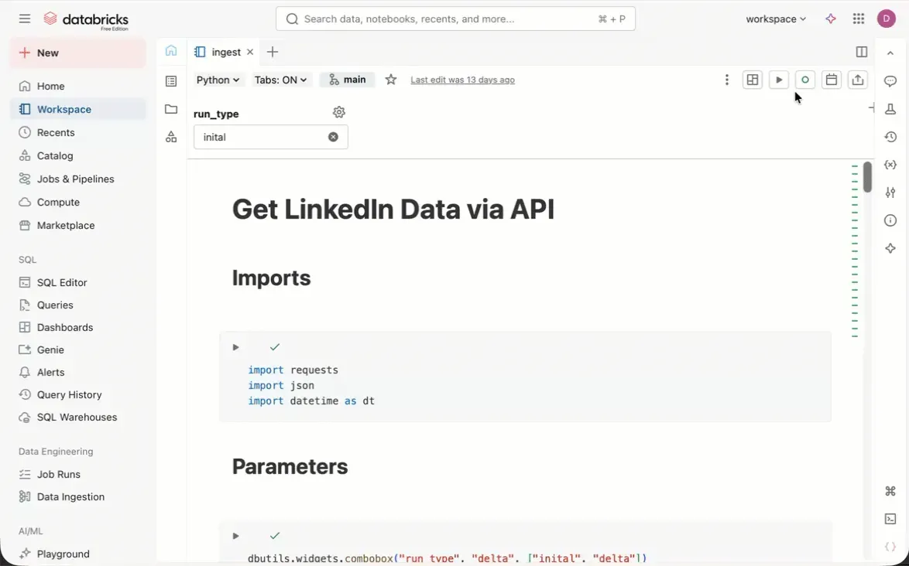Run the imports cell arrow
Viewport: 909px width, 566px height.
(236, 347)
